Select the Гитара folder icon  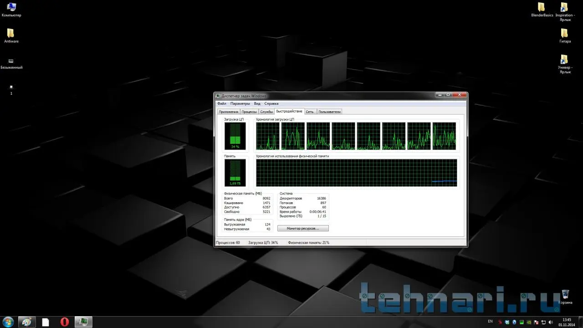565,36
